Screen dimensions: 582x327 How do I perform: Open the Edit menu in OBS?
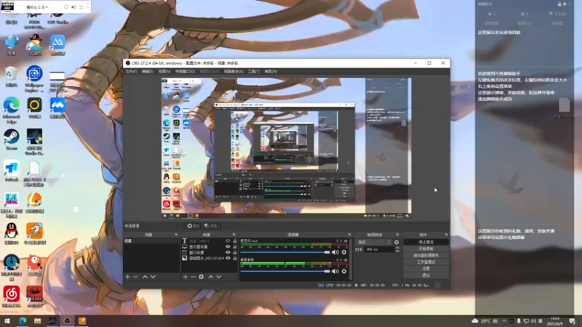(148, 71)
